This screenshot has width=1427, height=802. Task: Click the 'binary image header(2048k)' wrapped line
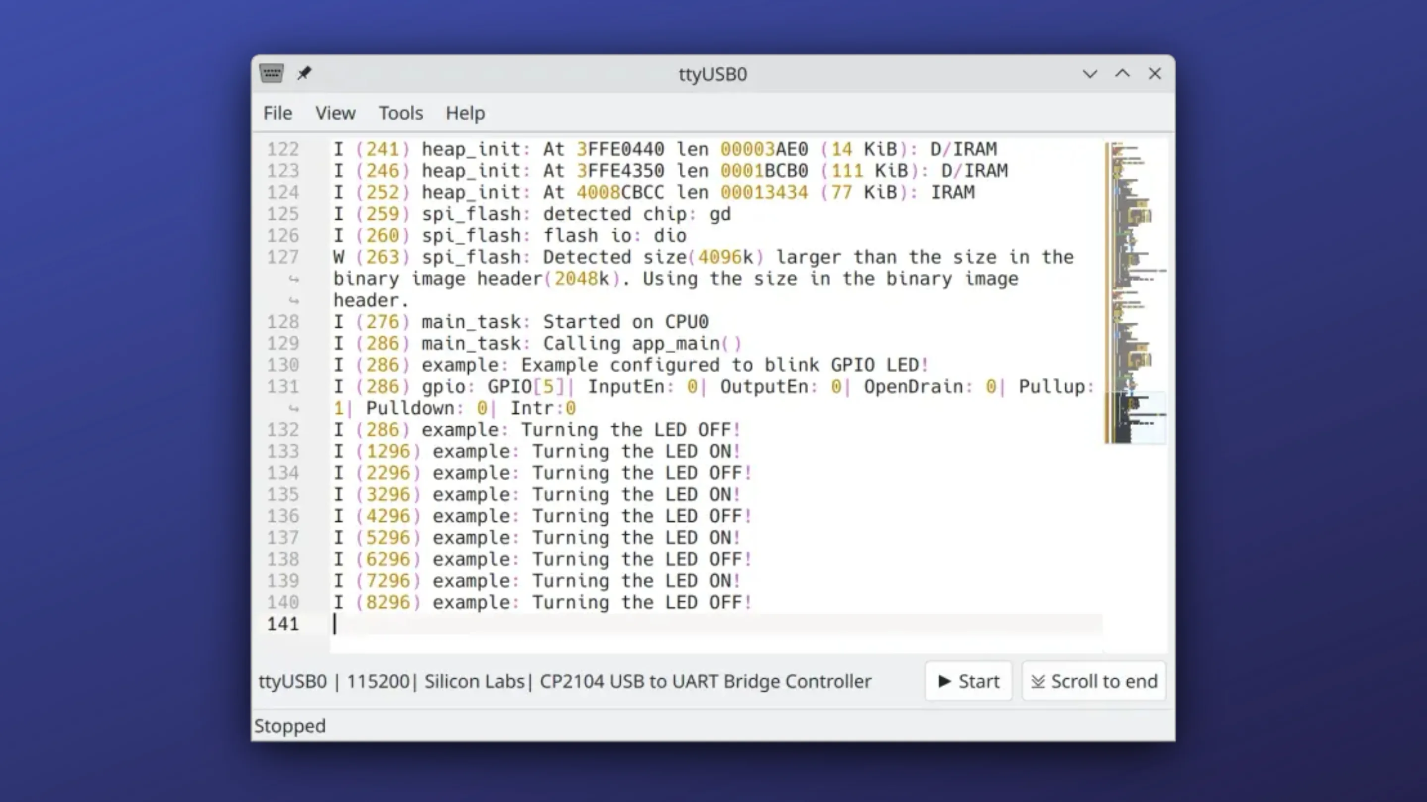point(676,278)
